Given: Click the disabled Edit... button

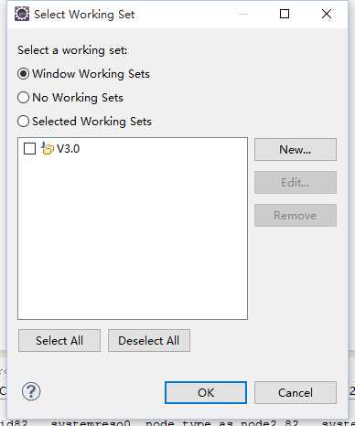Looking at the screenshot, I should [x=296, y=183].
